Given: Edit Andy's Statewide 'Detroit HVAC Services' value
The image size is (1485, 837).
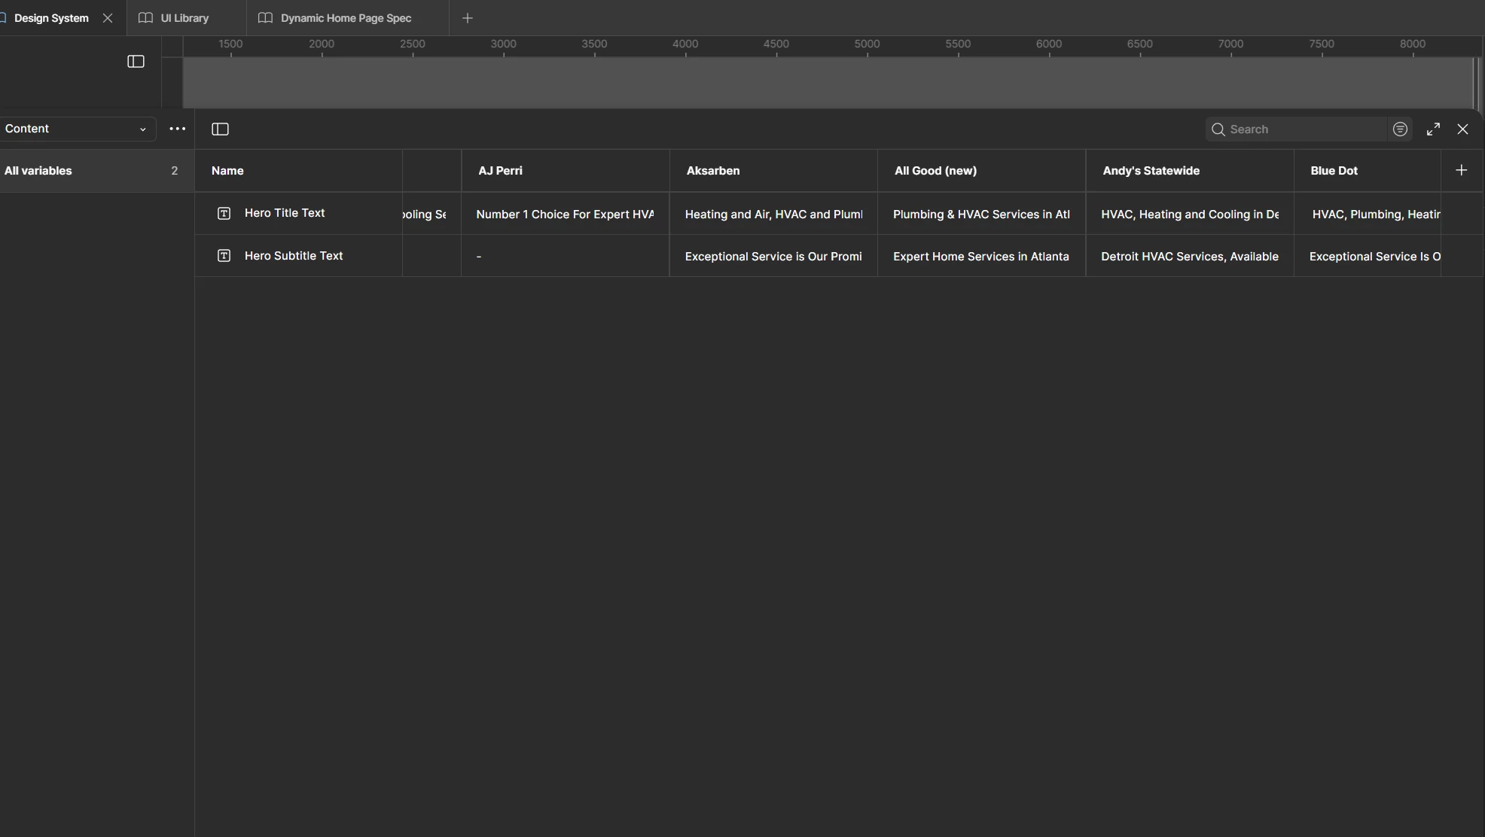Looking at the screenshot, I should [x=1190, y=256].
